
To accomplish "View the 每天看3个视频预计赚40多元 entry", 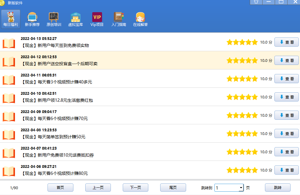I will 286,79.
